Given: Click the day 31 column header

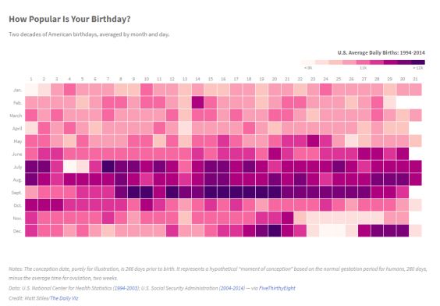Looking at the screenshot, I should coord(415,79).
